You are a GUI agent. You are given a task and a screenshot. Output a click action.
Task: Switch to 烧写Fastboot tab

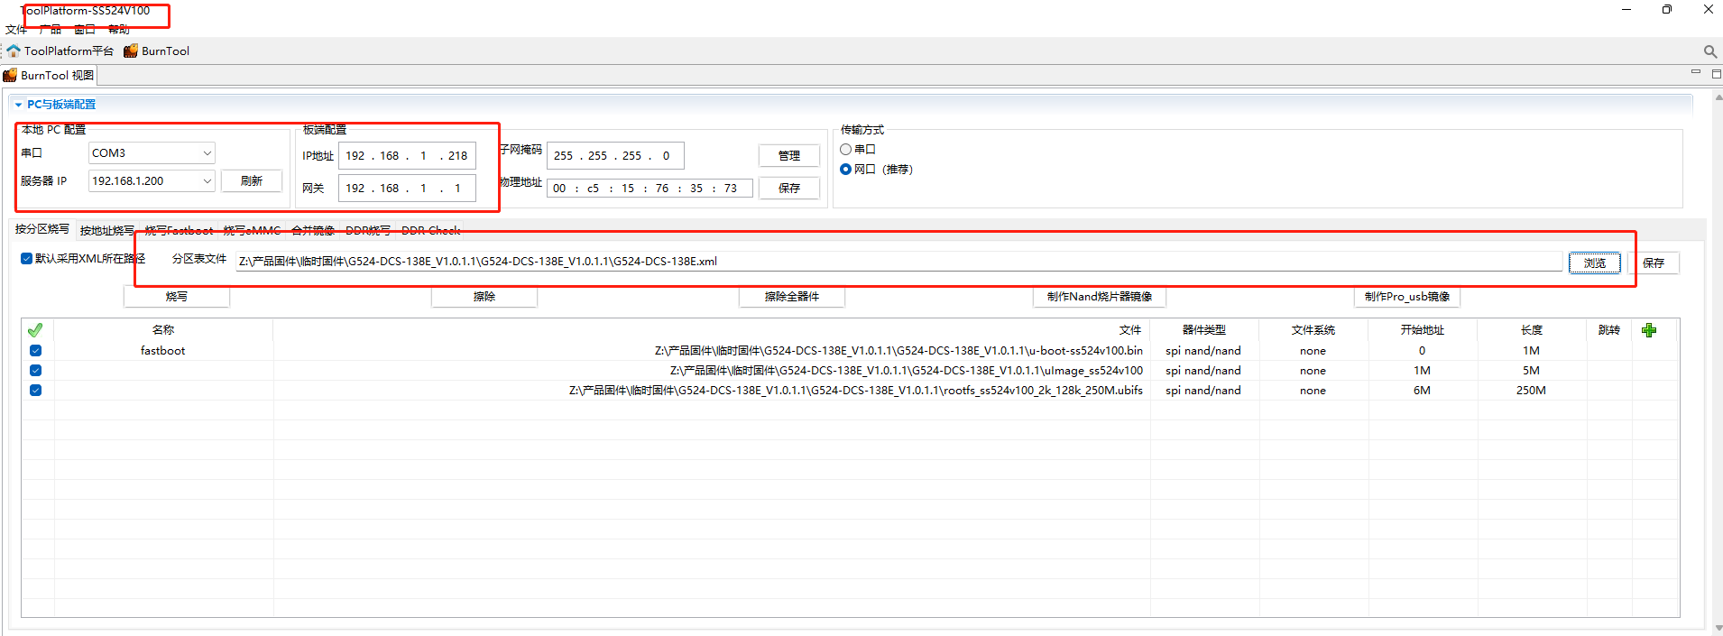(179, 231)
